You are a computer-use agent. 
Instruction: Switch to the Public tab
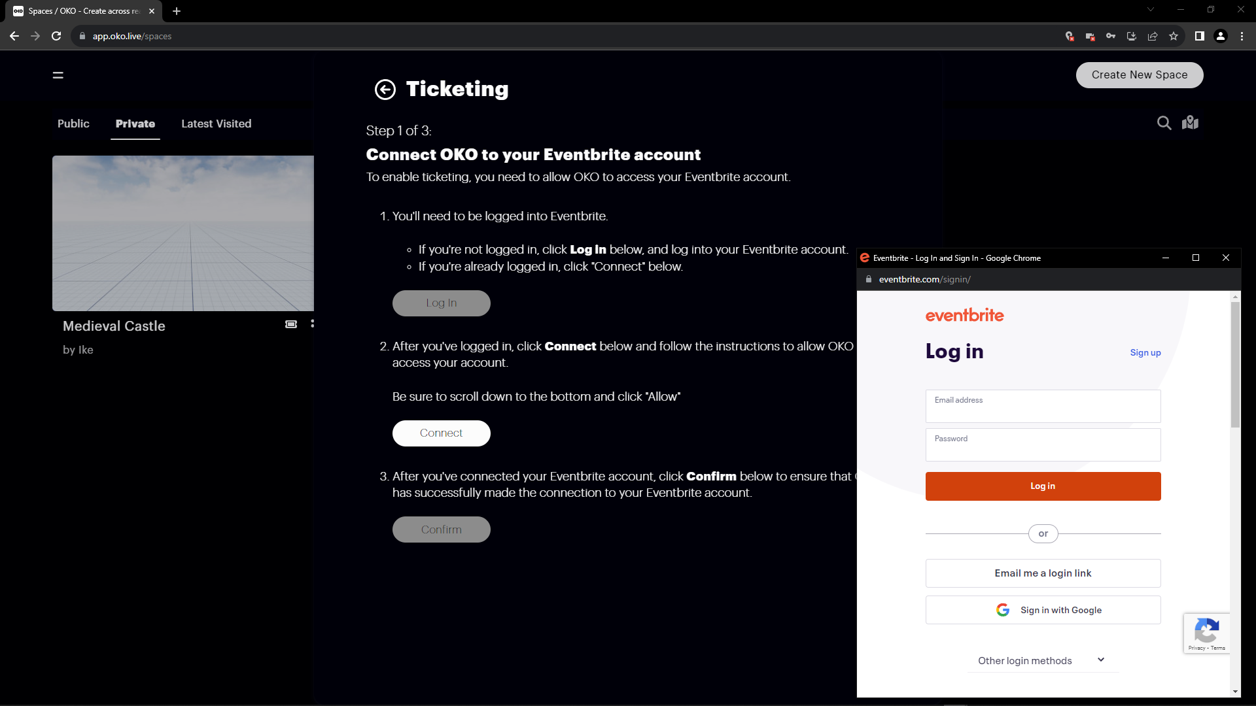[73, 124]
